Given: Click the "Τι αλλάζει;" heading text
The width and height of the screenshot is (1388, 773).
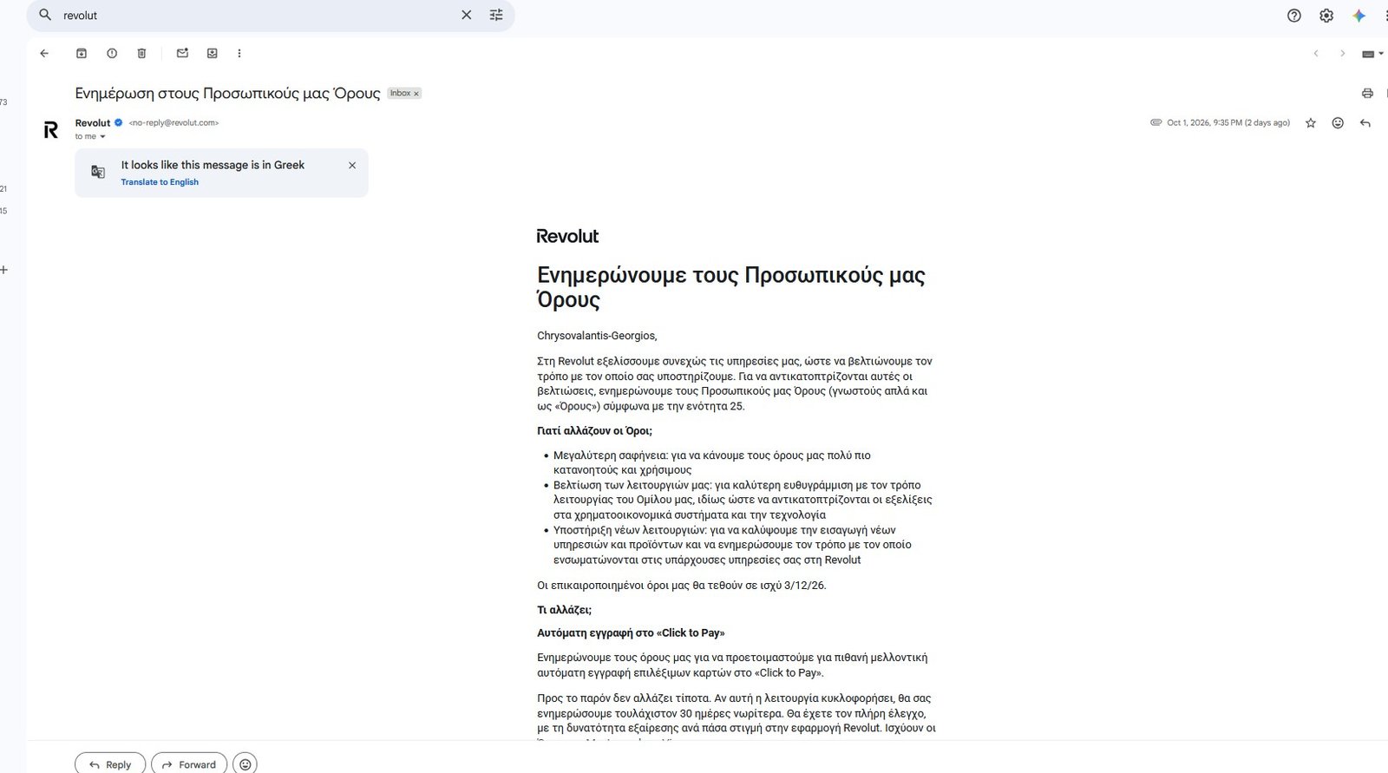Looking at the screenshot, I should (564, 610).
